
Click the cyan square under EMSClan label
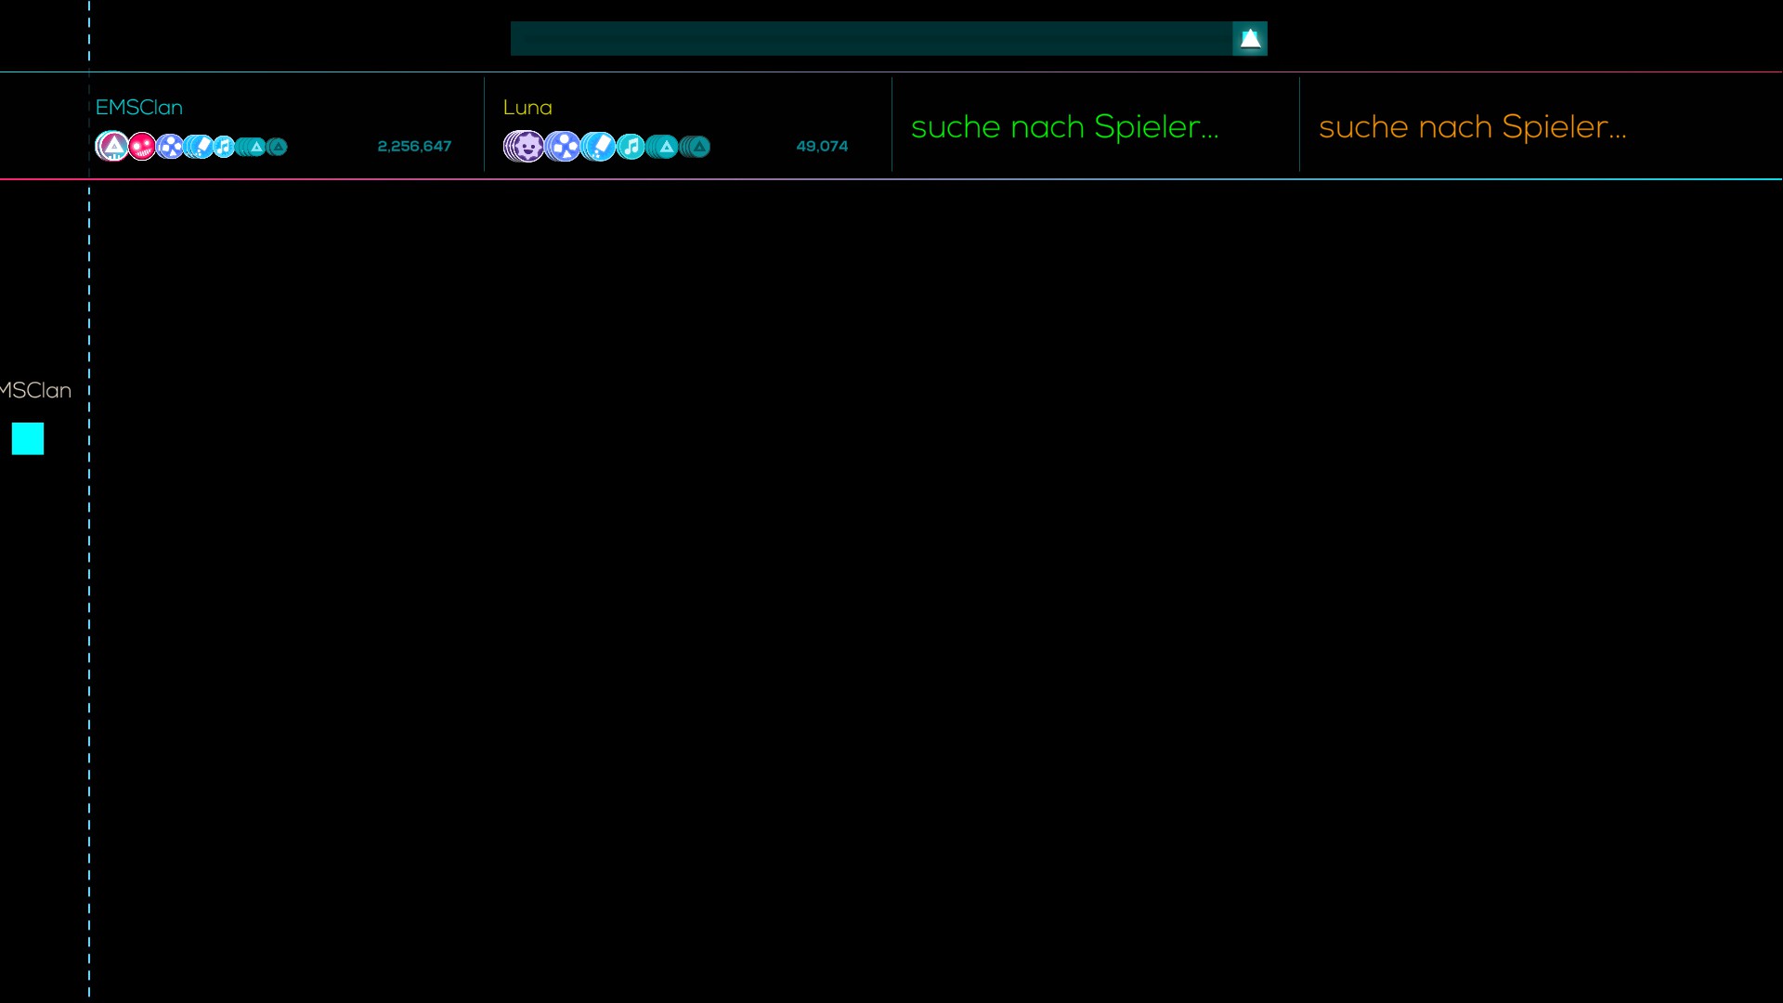tap(28, 438)
